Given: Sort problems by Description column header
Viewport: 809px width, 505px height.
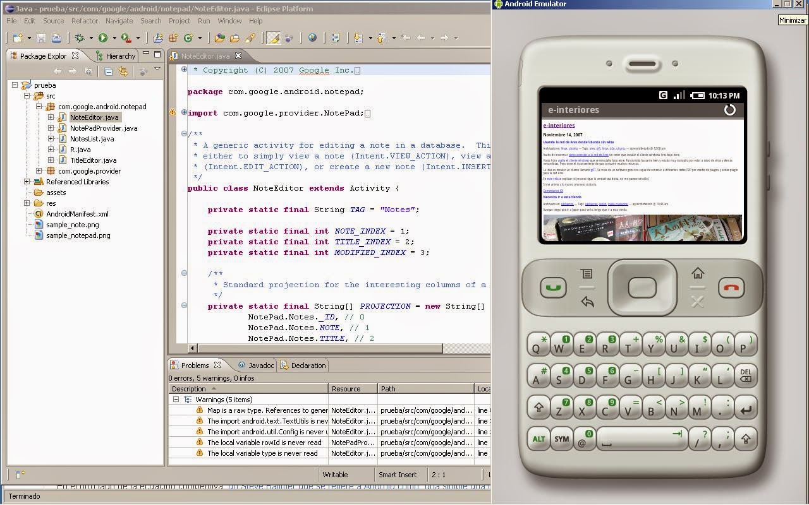Looking at the screenshot, I should tap(248, 389).
